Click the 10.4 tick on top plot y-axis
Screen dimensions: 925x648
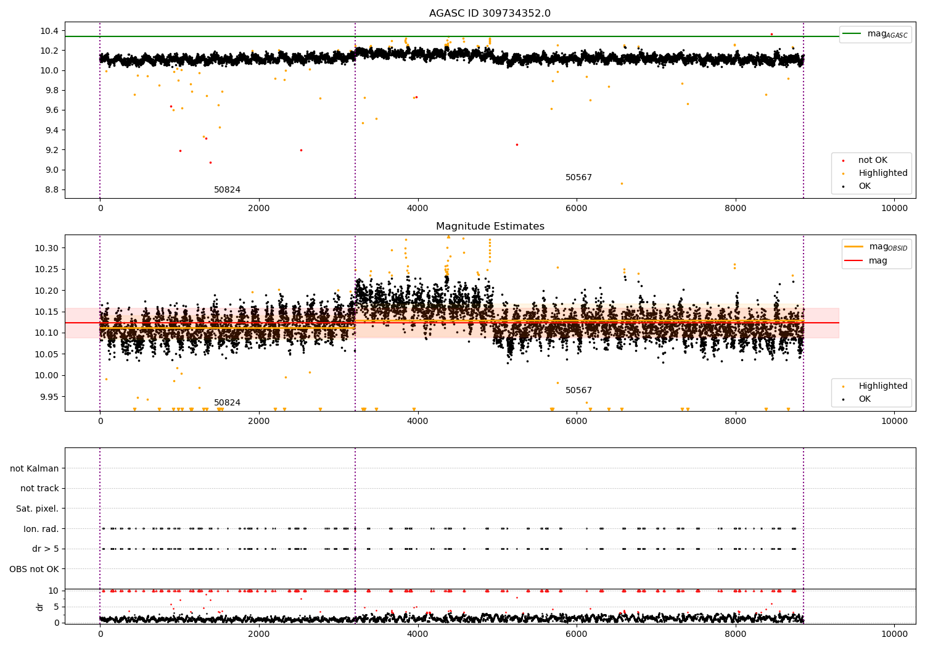pyautogui.click(x=49, y=31)
